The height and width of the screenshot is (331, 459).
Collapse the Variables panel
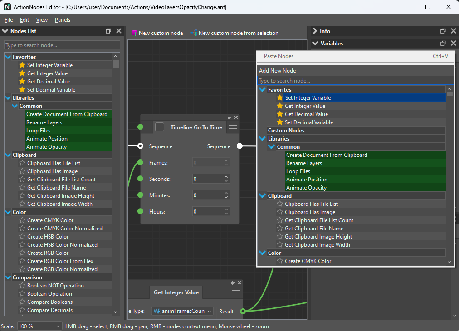(x=315, y=44)
